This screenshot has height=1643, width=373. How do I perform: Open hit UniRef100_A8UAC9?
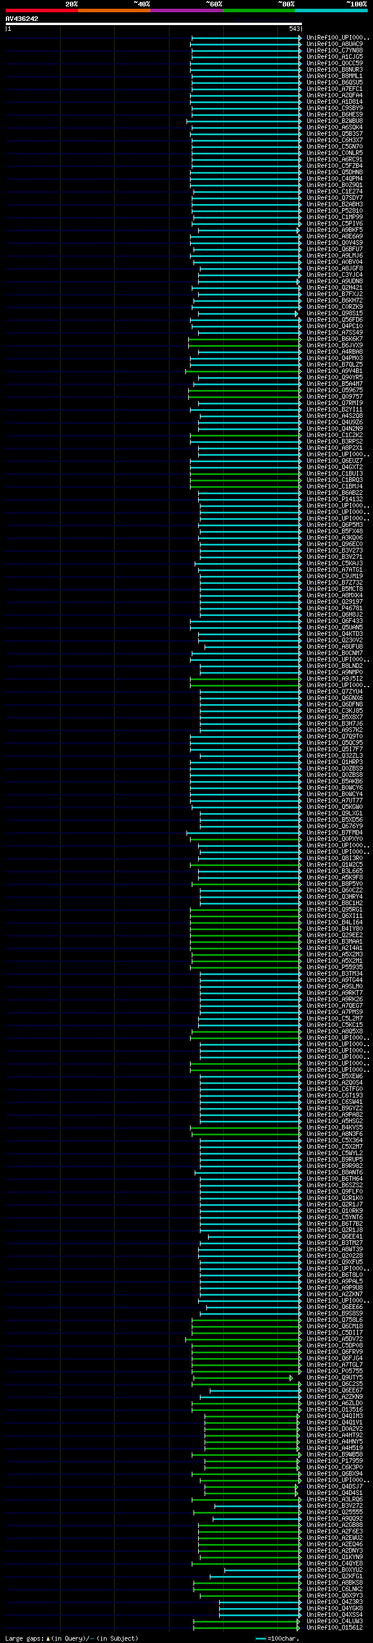[335, 44]
